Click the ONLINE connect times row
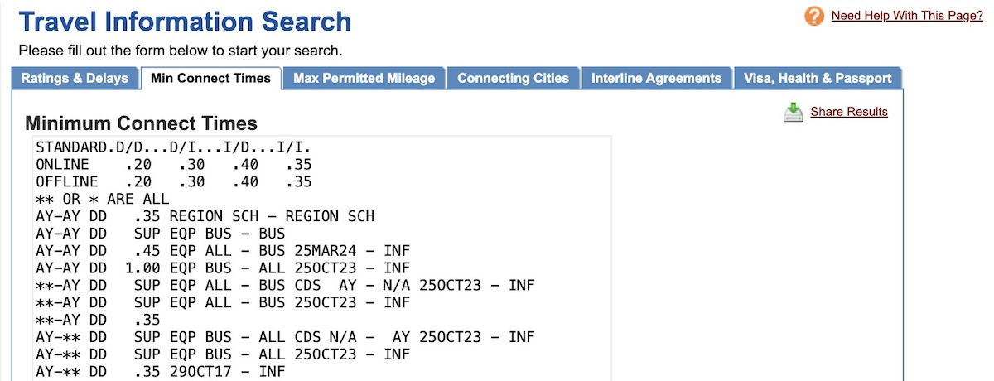 173,165
